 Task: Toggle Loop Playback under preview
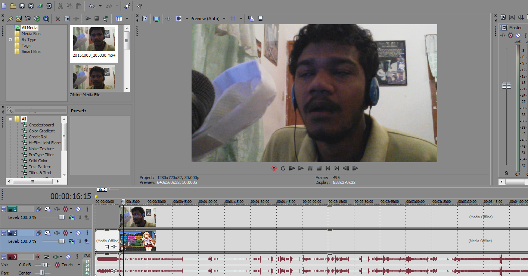coord(283,168)
